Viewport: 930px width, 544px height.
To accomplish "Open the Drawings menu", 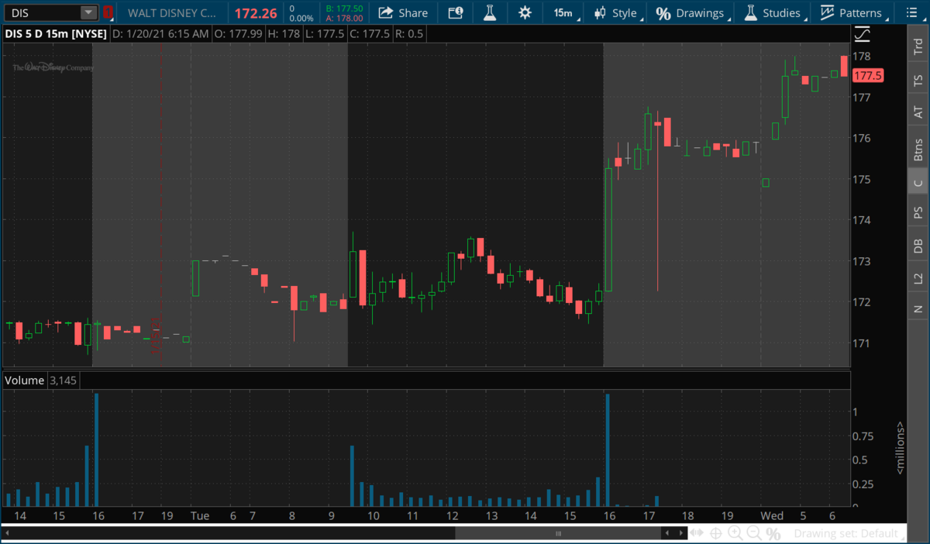I will (x=693, y=12).
